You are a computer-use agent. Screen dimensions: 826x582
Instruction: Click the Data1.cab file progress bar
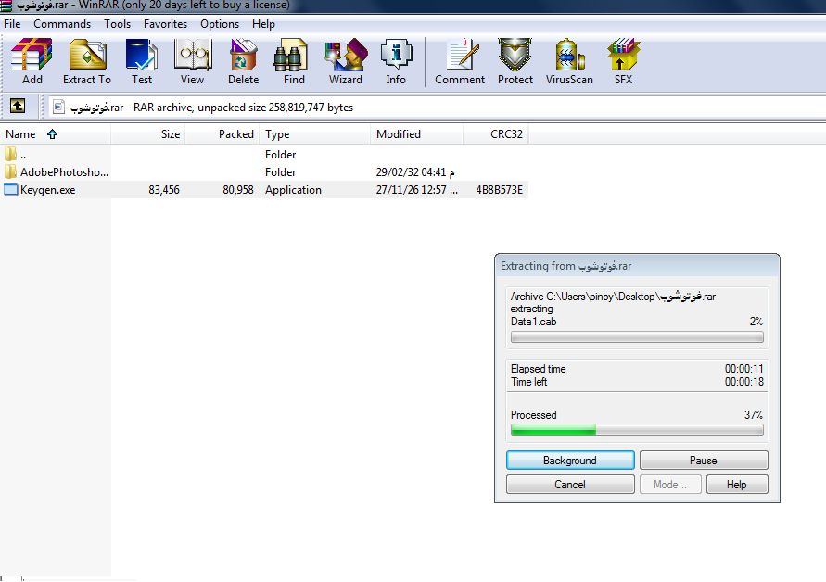(637, 337)
